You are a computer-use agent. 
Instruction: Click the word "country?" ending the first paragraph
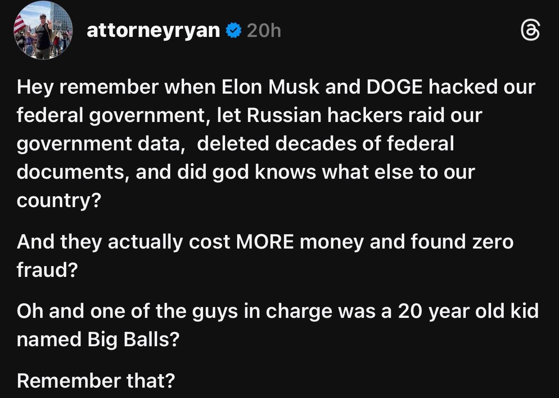[59, 200]
